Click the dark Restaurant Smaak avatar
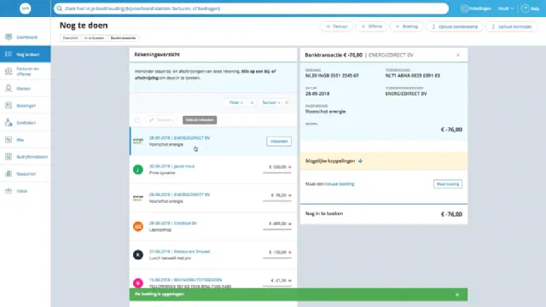This screenshot has width=546, height=307. pyautogui.click(x=138, y=255)
